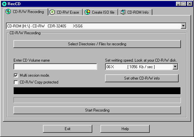194x137 pixels.
Task: Click the CD-RW Erase tab disc icon
Action: pos(52,12)
